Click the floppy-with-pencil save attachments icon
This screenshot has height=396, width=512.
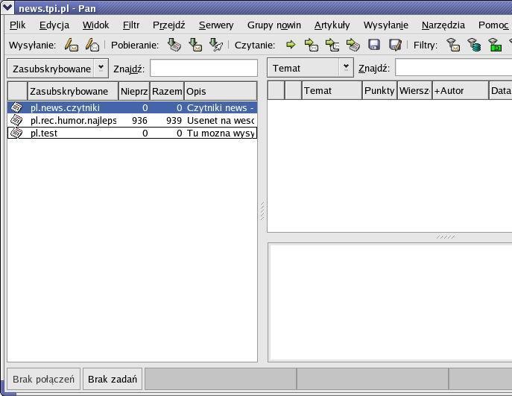pyautogui.click(x=395, y=45)
